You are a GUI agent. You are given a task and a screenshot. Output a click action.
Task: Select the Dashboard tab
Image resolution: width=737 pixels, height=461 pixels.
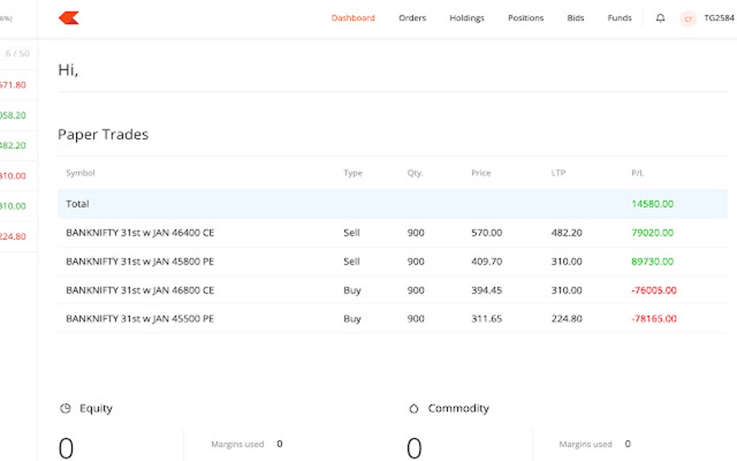(x=353, y=18)
